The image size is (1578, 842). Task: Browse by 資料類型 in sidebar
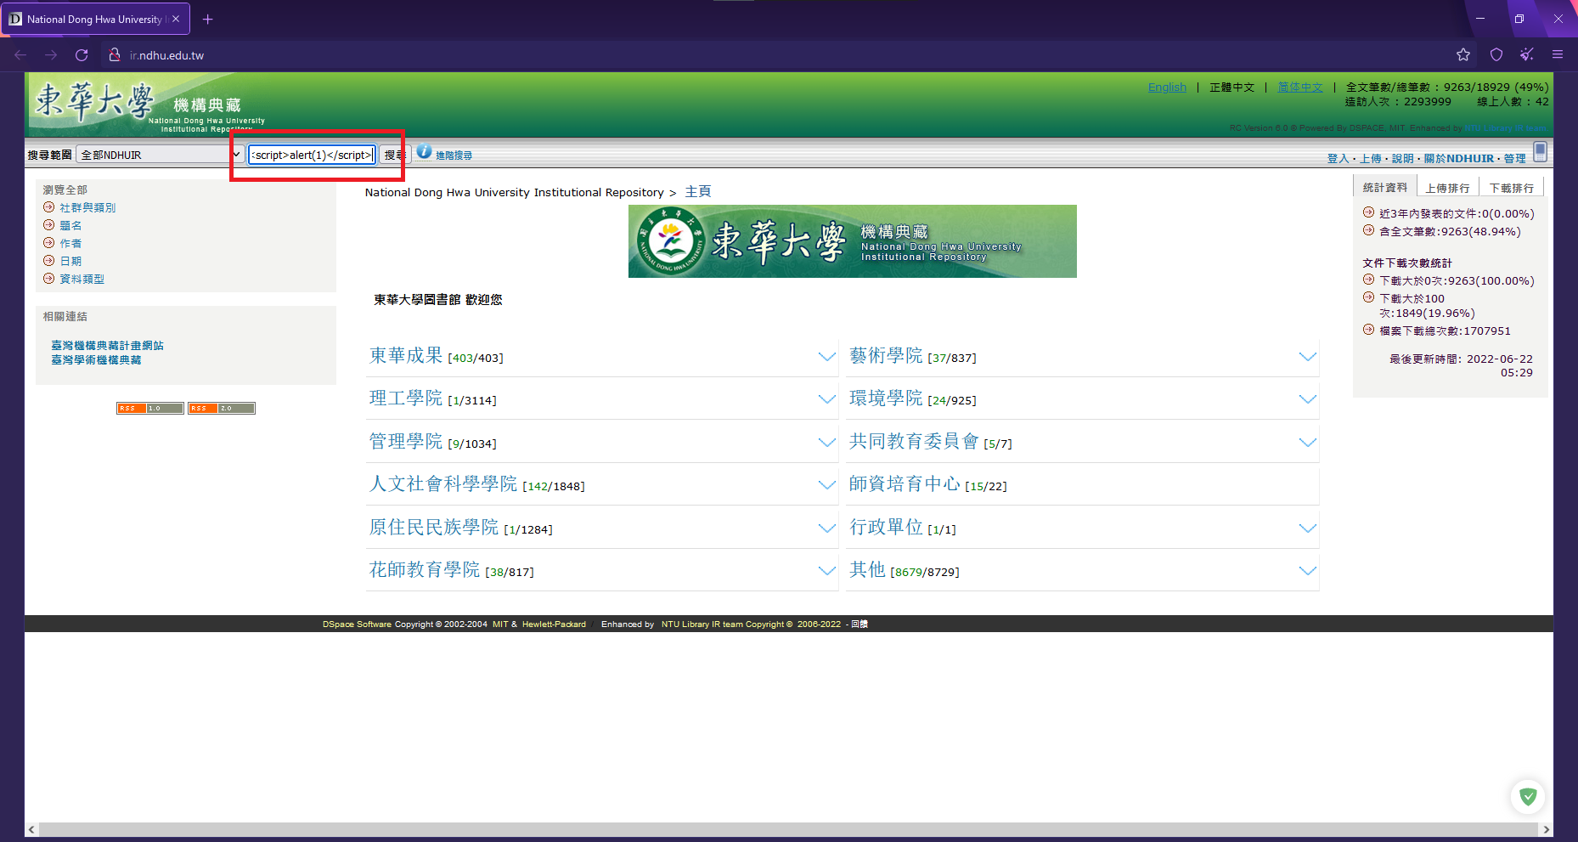tap(82, 279)
